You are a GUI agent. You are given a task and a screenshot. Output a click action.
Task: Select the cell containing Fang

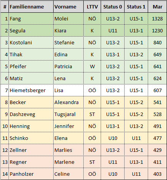[31, 19]
